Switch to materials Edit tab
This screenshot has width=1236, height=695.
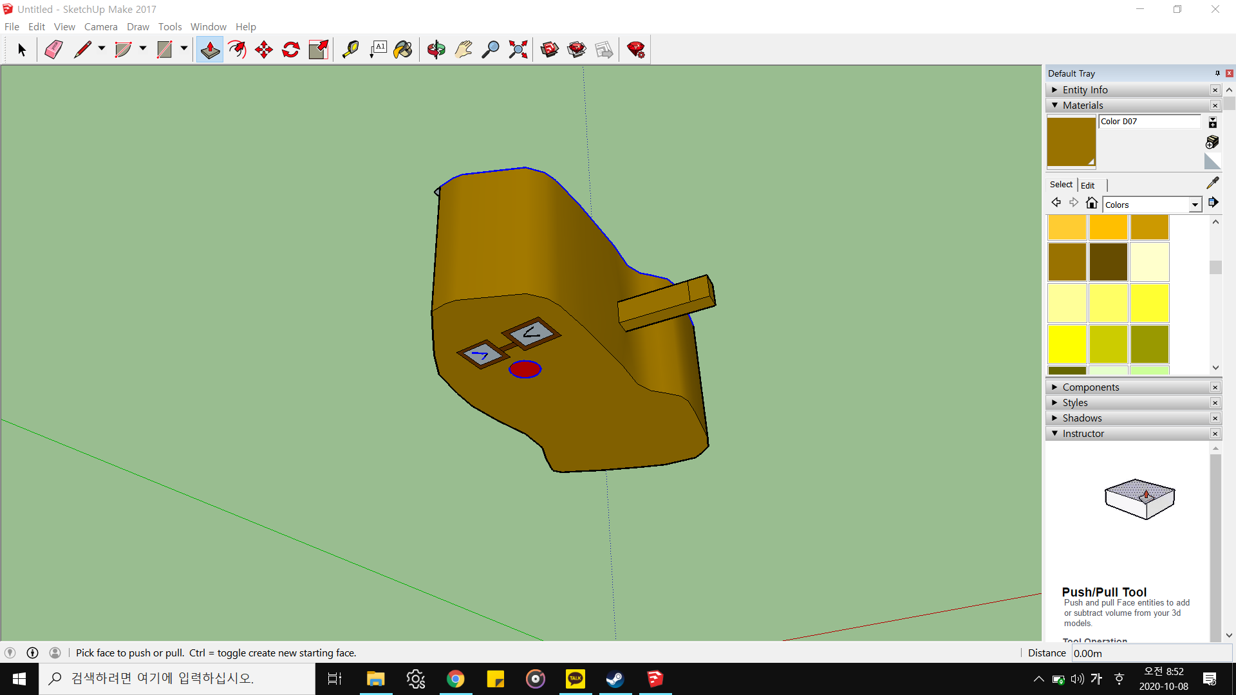click(x=1087, y=185)
